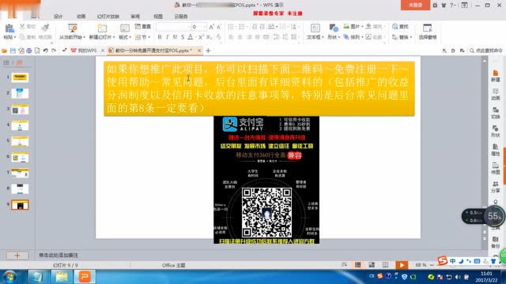Image resolution: width=506 pixels, height=284 pixels.
Task: Toggle Strikethrough formatting
Action: coord(182,37)
